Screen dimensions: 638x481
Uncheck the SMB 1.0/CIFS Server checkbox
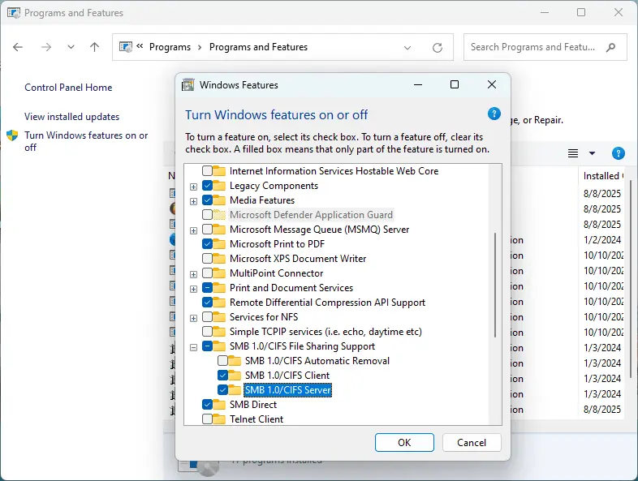tap(222, 389)
